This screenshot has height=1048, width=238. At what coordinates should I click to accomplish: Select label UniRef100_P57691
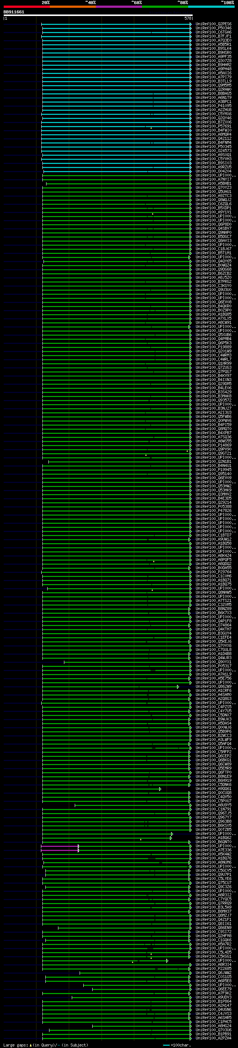click(x=213, y=126)
